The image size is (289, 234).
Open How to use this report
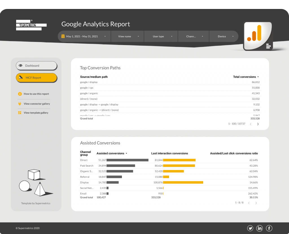click(36, 94)
